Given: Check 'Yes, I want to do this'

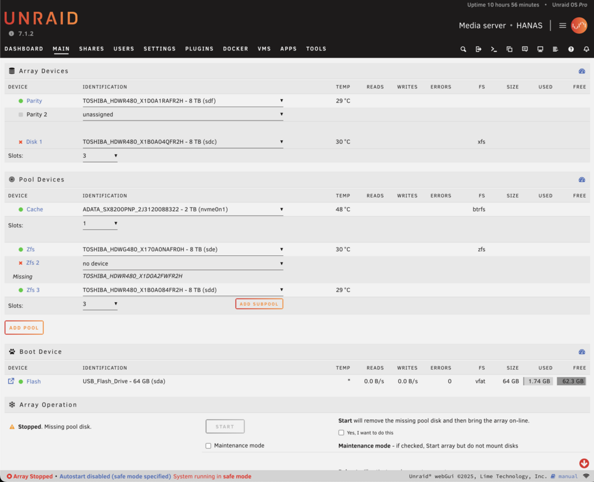Looking at the screenshot, I should click(x=342, y=432).
